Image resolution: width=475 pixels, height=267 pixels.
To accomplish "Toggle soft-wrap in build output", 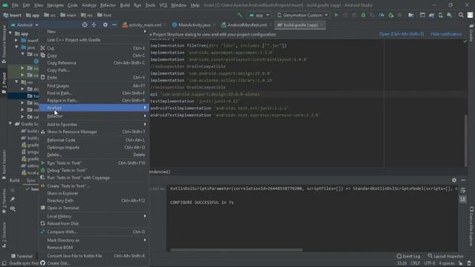I will (463, 191).
